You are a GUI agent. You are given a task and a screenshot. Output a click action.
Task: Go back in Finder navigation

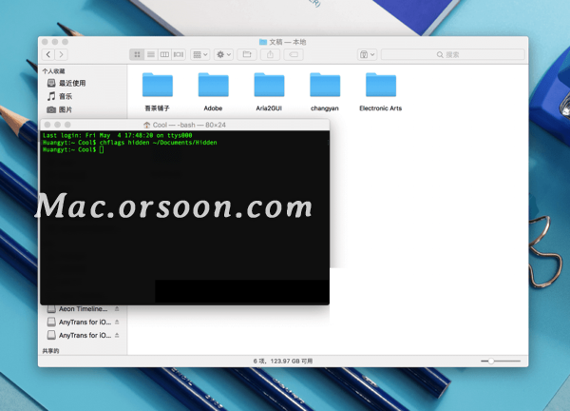click(48, 54)
